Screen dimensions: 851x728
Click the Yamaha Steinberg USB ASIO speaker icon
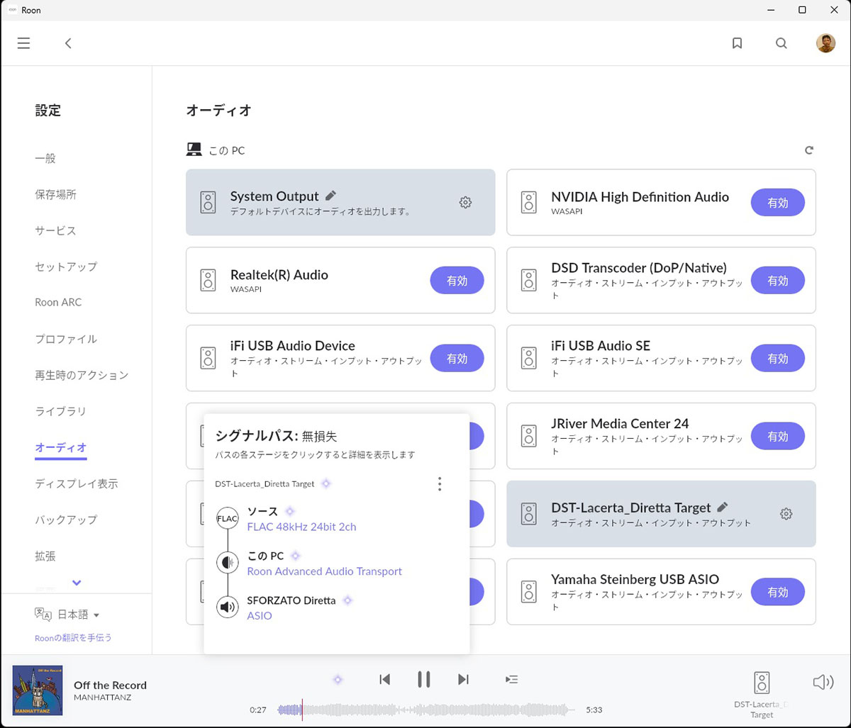click(529, 592)
